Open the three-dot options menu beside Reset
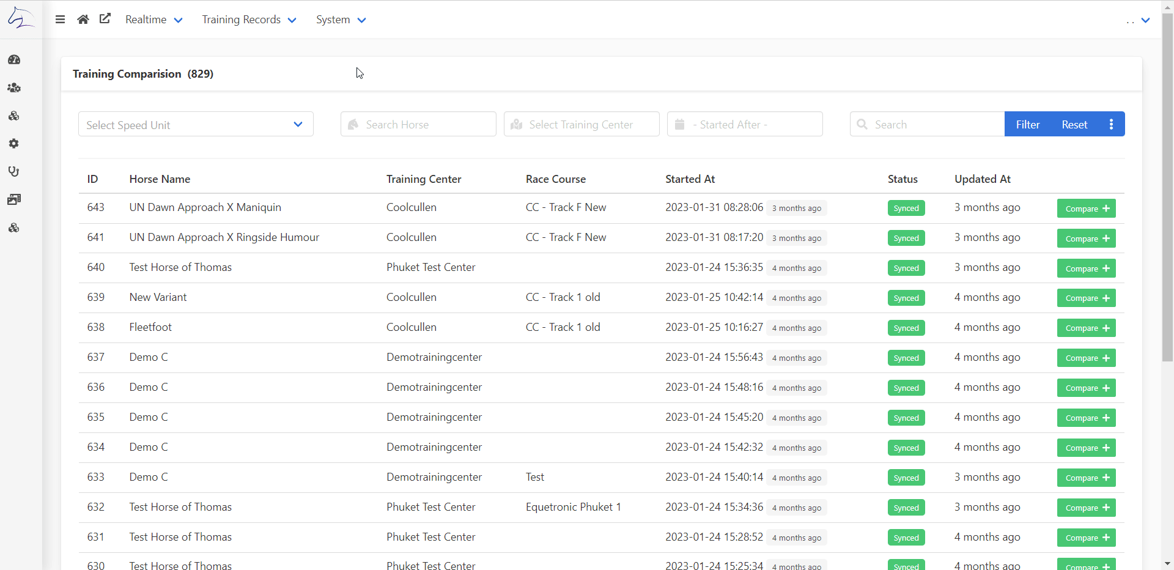1174x570 pixels. (x=1111, y=124)
